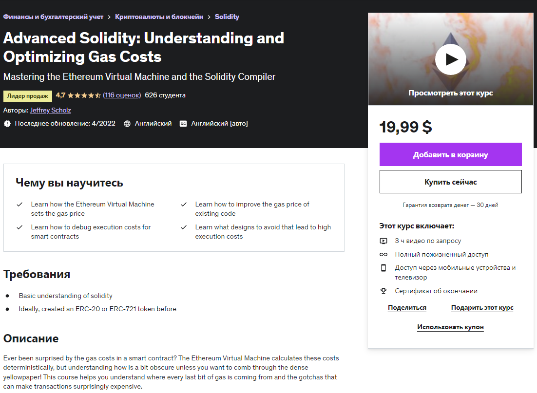
Task: Click the mobile device access icon
Action: (384, 268)
